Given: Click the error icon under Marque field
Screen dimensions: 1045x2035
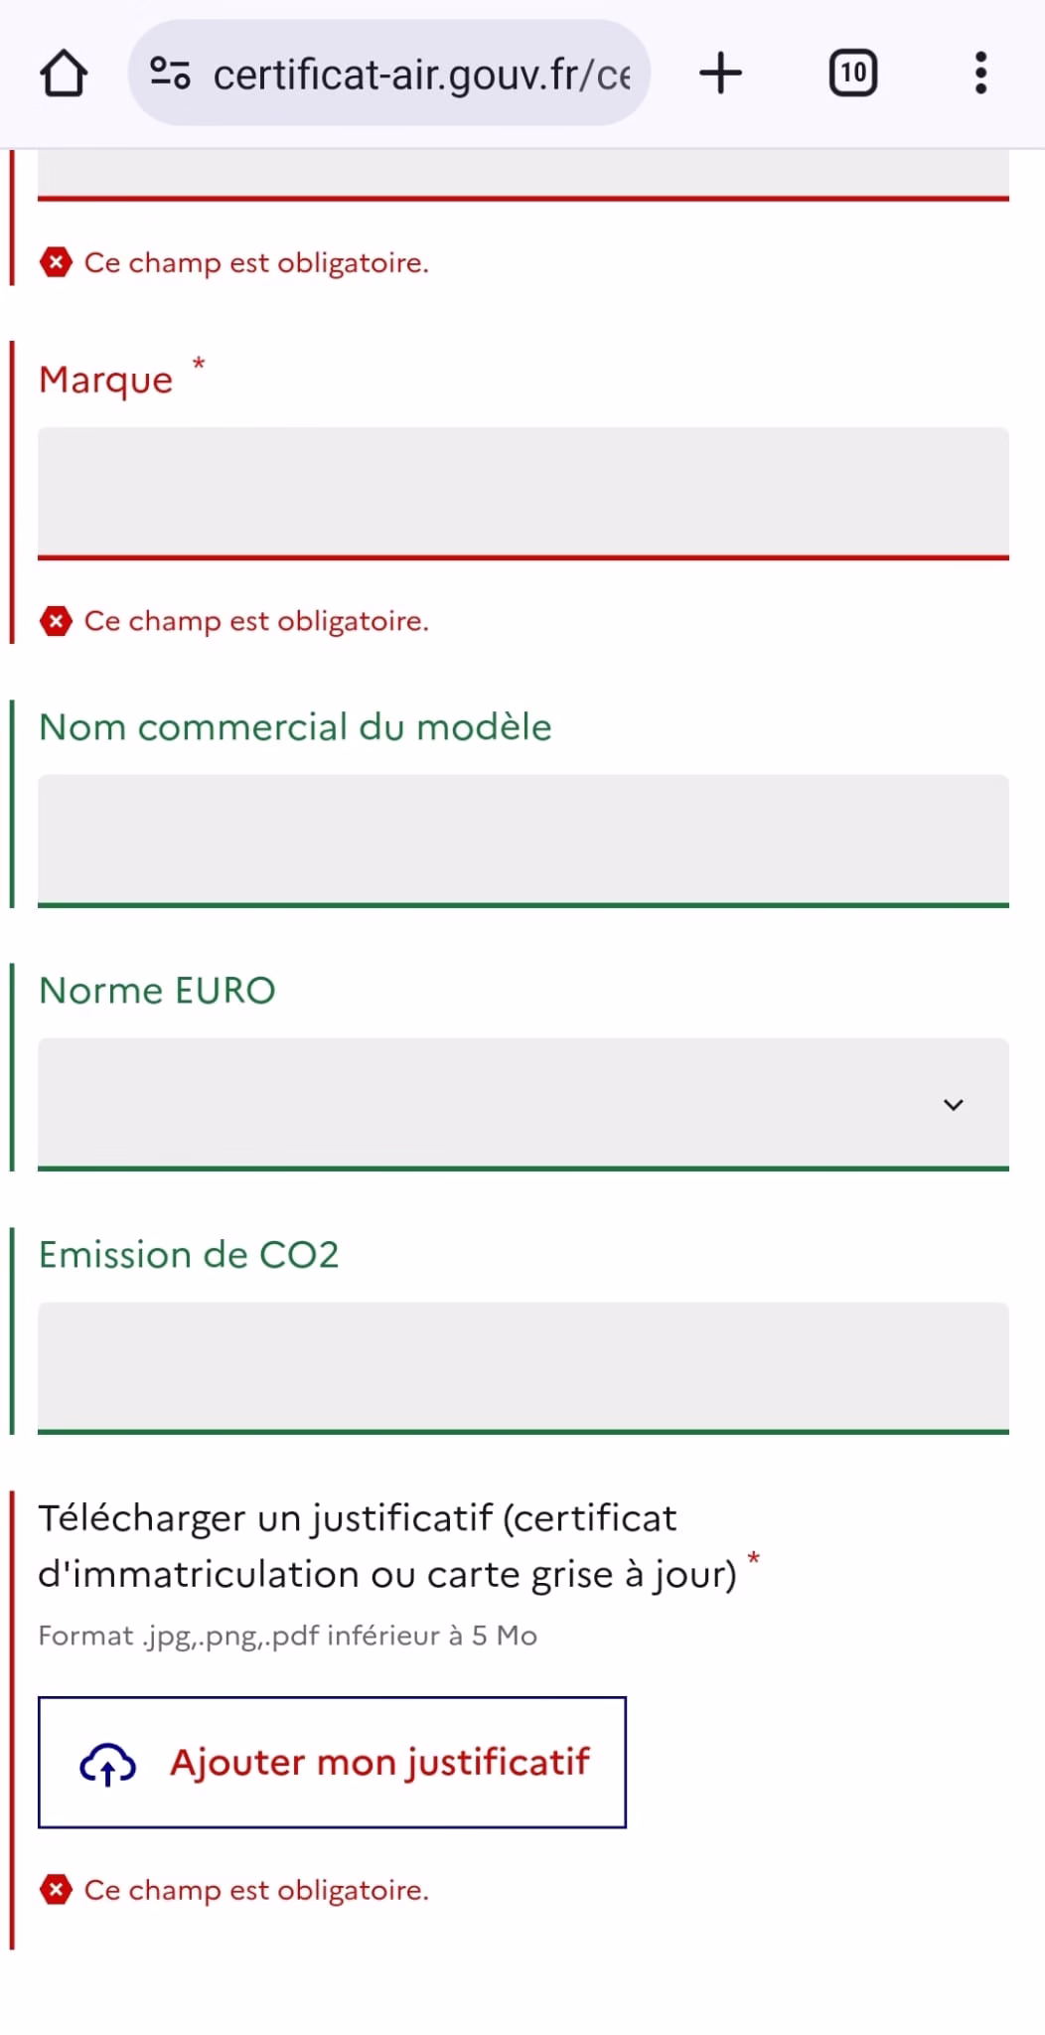Looking at the screenshot, I should click(56, 621).
